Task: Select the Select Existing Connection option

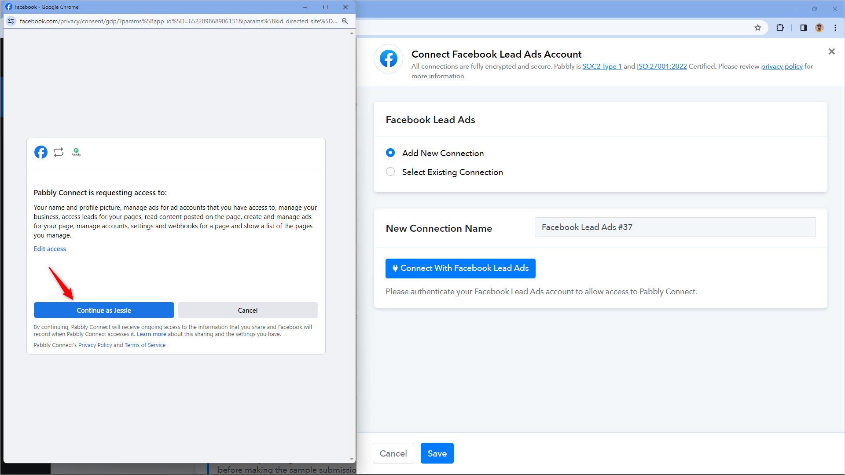Action: [390, 172]
